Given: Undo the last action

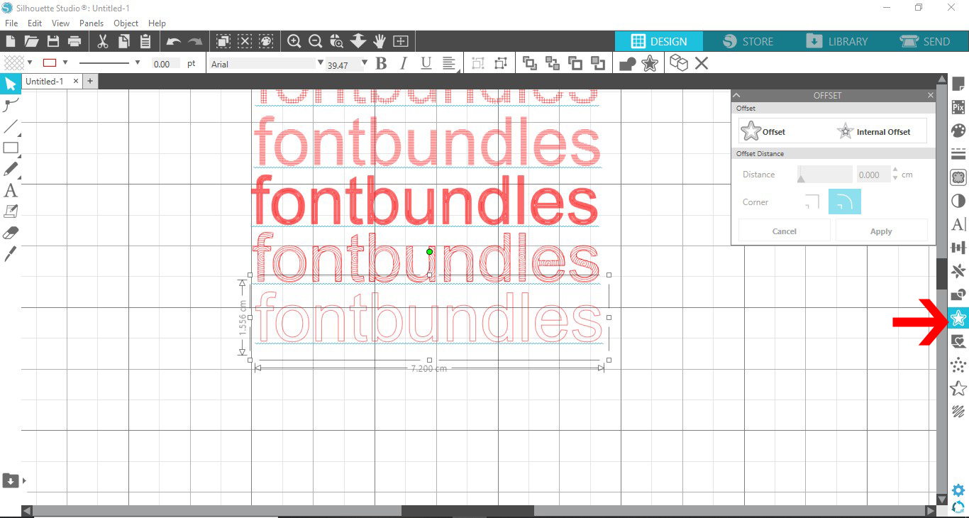Looking at the screenshot, I should tap(174, 41).
